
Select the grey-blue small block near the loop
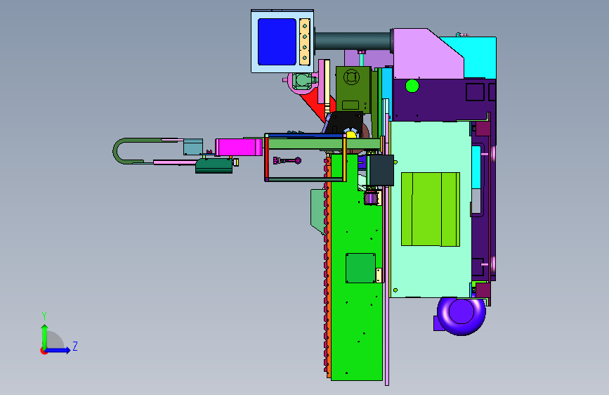(x=193, y=147)
